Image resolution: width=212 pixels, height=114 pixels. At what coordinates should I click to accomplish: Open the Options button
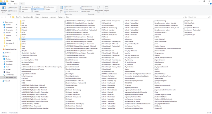tap(107, 9)
